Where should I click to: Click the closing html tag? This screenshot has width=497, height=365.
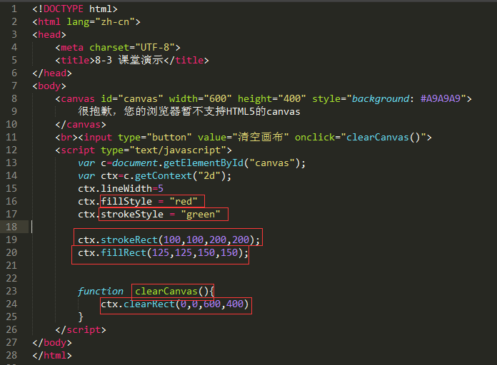point(52,356)
